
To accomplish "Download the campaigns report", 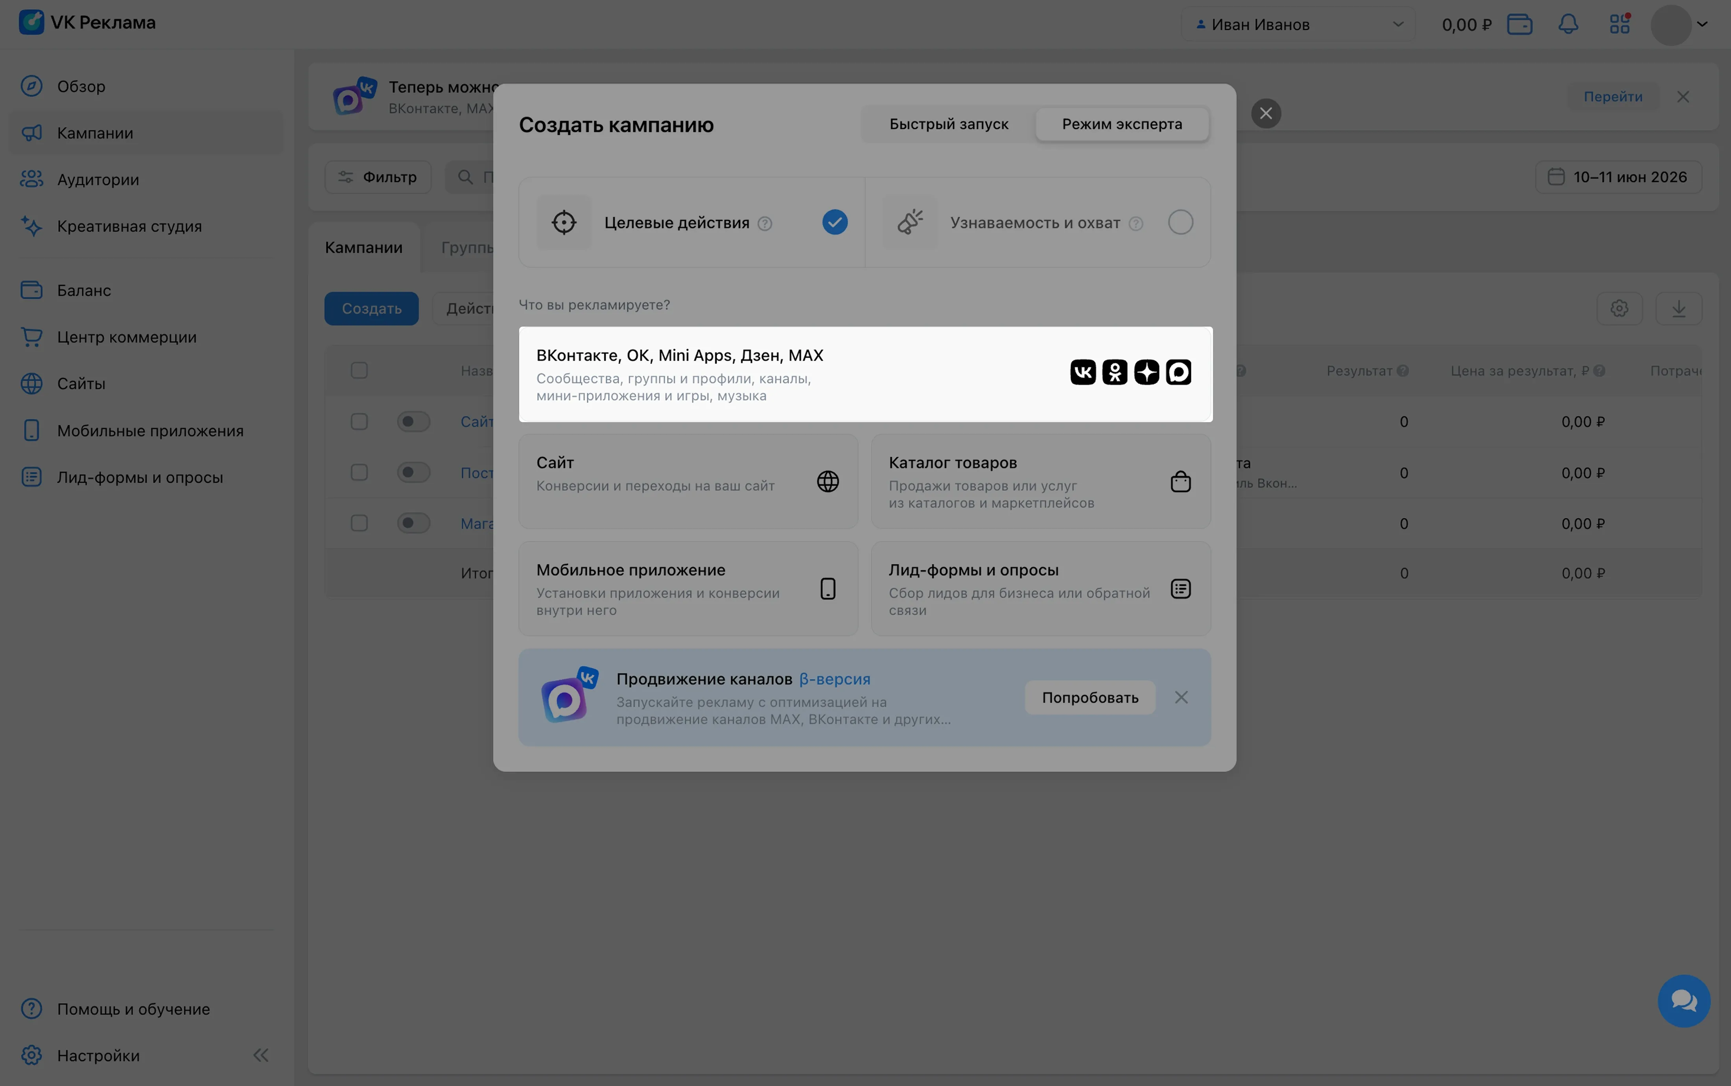I will [x=1678, y=309].
